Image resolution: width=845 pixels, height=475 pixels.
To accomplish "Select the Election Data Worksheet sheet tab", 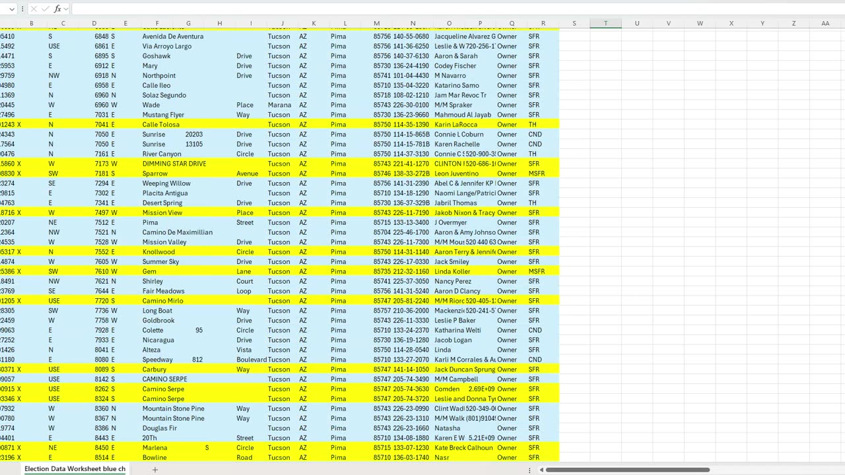I will 75,469.
